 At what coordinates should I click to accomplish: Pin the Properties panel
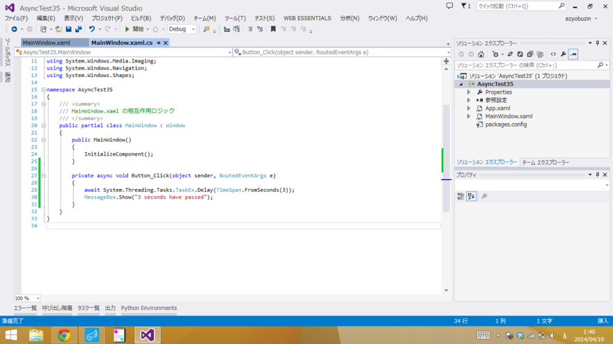(598, 174)
